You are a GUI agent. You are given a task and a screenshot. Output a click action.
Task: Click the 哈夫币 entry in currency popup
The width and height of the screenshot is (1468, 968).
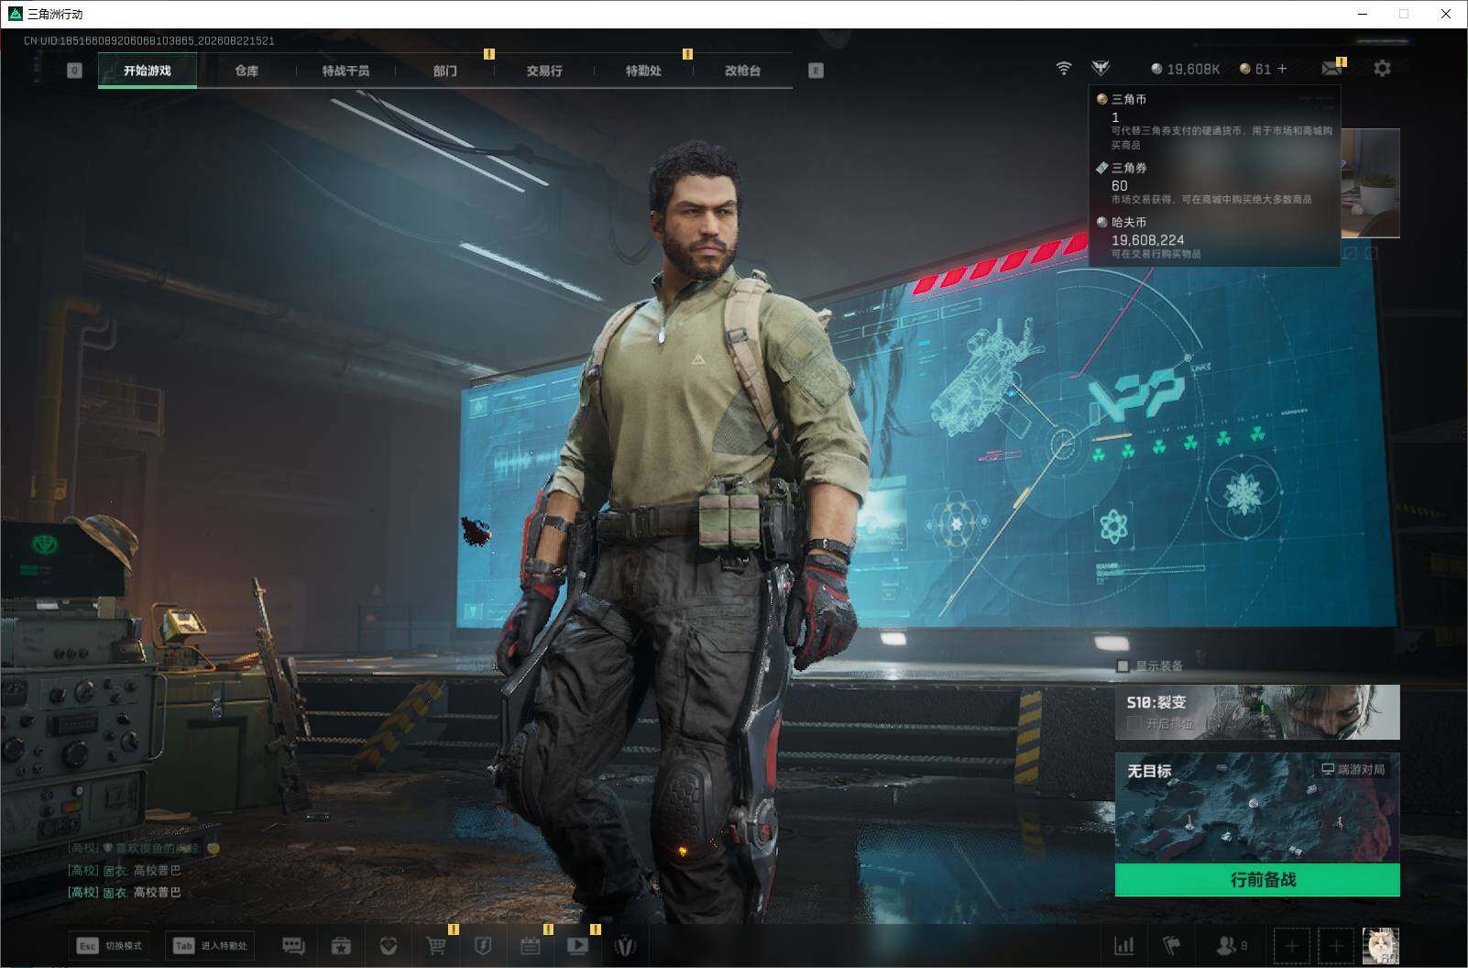(1214, 236)
